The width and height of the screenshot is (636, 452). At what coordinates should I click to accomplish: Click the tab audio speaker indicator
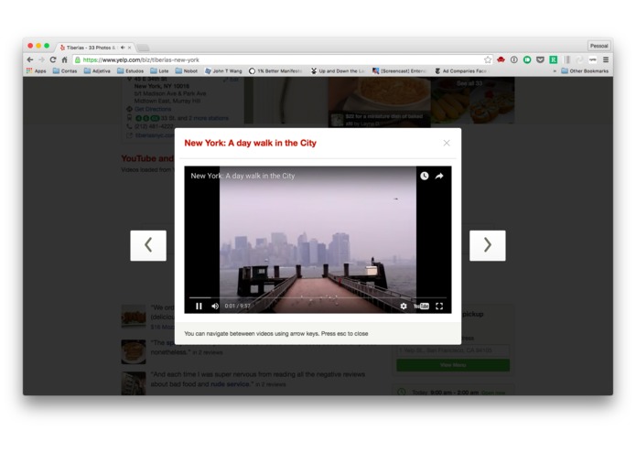[x=123, y=48]
